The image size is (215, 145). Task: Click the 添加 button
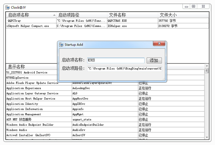click(154, 60)
